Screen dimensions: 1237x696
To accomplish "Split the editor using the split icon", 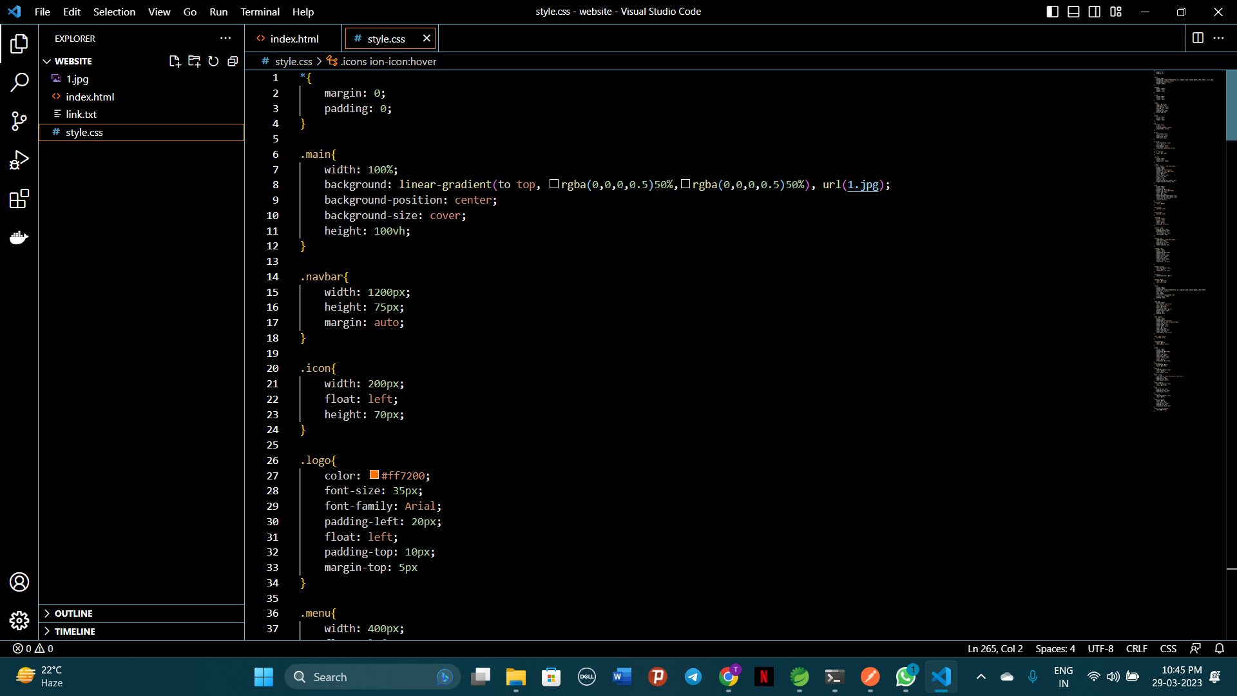I will pyautogui.click(x=1198, y=38).
